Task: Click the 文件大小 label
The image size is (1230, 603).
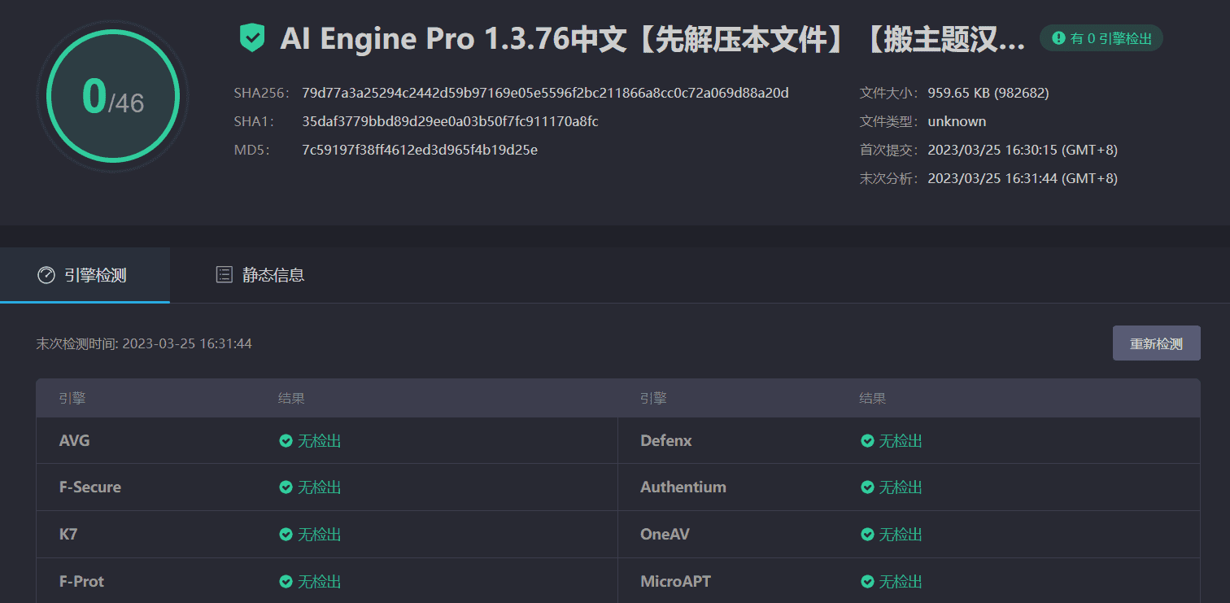Action: tap(889, 93)
